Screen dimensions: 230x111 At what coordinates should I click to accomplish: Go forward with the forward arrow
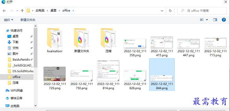pos(11,11)
